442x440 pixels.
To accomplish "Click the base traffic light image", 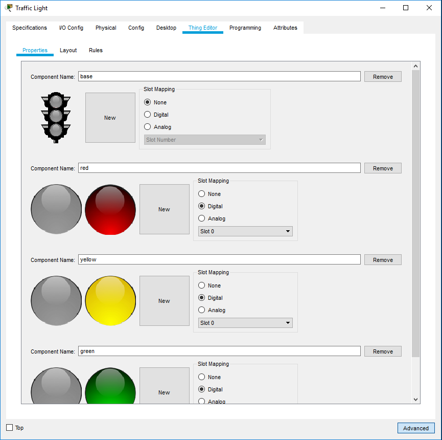I will (x=56, y=117).
